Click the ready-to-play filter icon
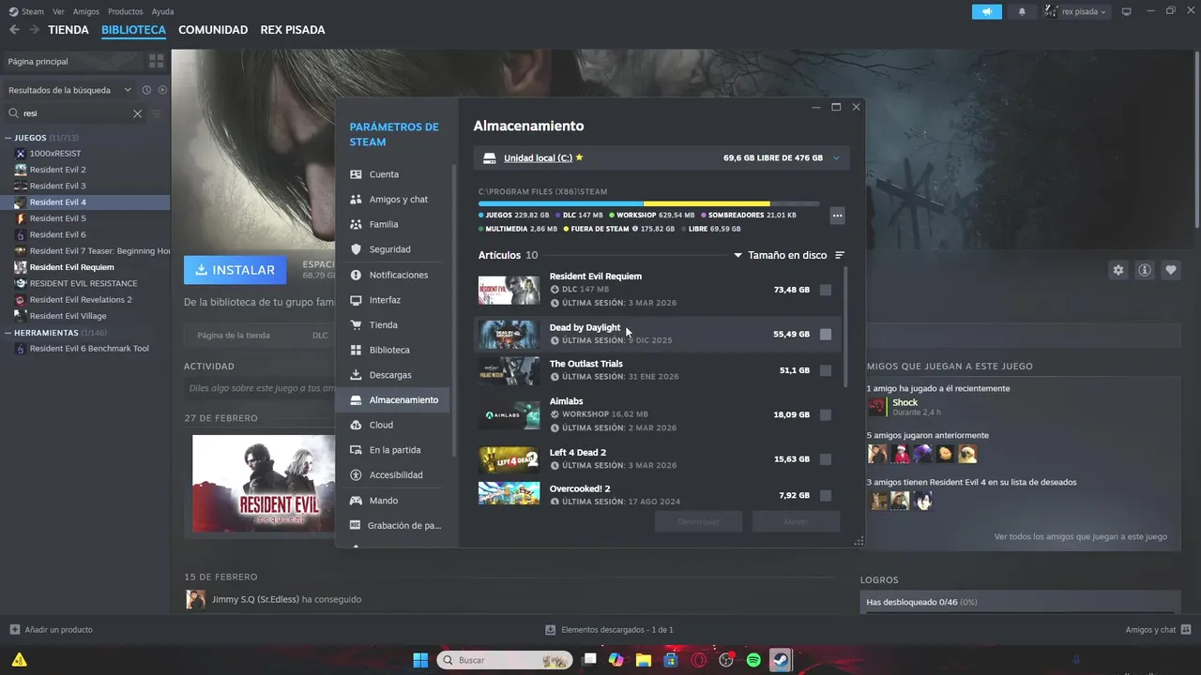 coord(162,90)
